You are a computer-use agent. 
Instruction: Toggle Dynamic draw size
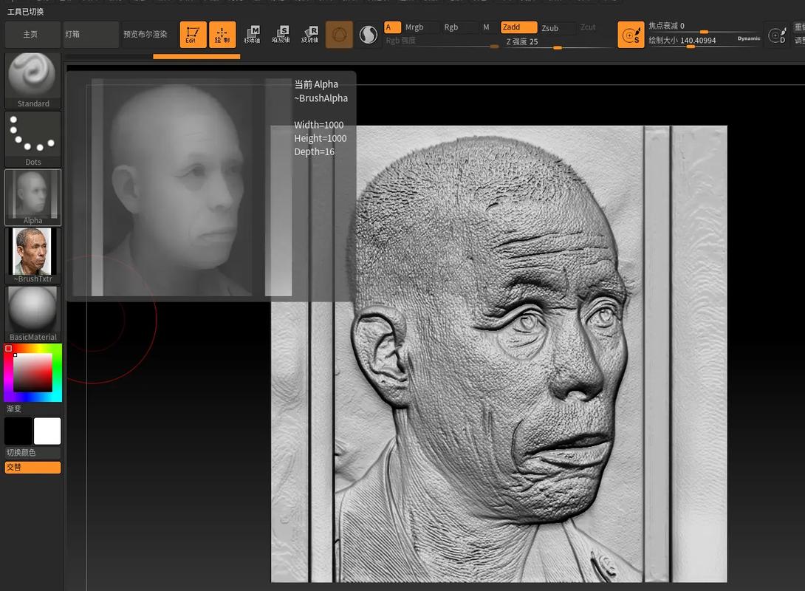pos(749,38)
